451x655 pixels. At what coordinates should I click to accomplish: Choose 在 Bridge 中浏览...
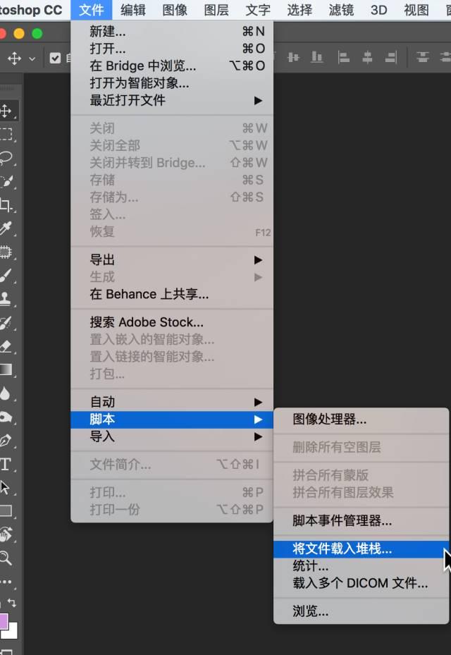(x=172, y=66)
